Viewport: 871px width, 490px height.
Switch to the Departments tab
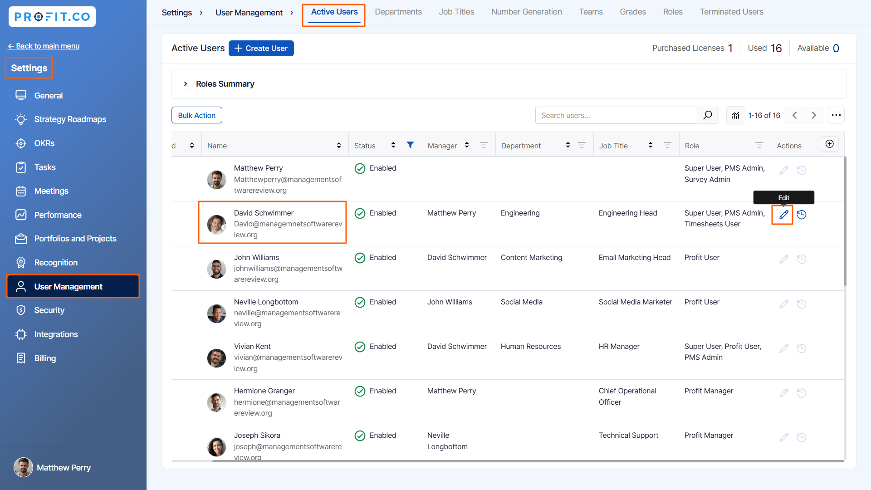[x=398, y=12]
